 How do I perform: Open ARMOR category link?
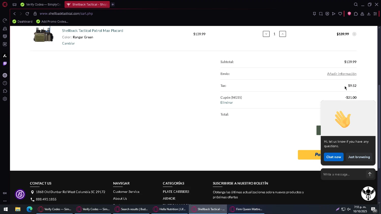169,199
